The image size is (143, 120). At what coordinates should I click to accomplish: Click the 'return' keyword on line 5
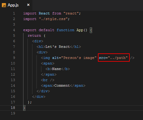34,35
